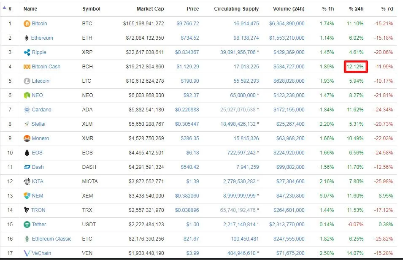Sort table by Symbol column header
Screen dimensions: 403x260
91,9
